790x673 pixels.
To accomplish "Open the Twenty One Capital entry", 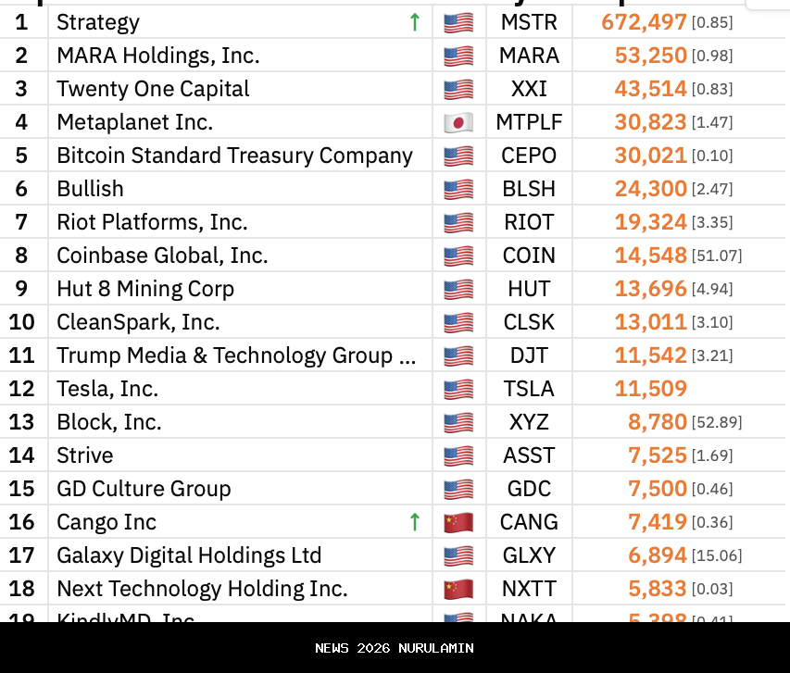I will 153,89.
